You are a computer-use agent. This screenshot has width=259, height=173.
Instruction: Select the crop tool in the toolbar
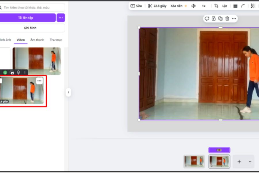(216, 6)
